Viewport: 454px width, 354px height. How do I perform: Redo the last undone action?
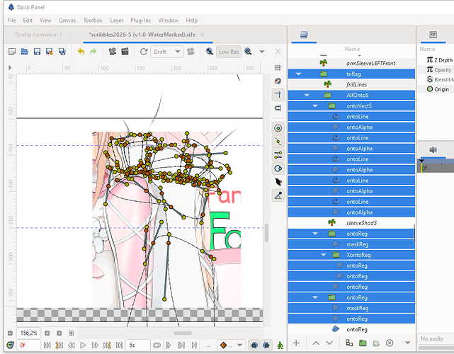click(x=93, y=52)
